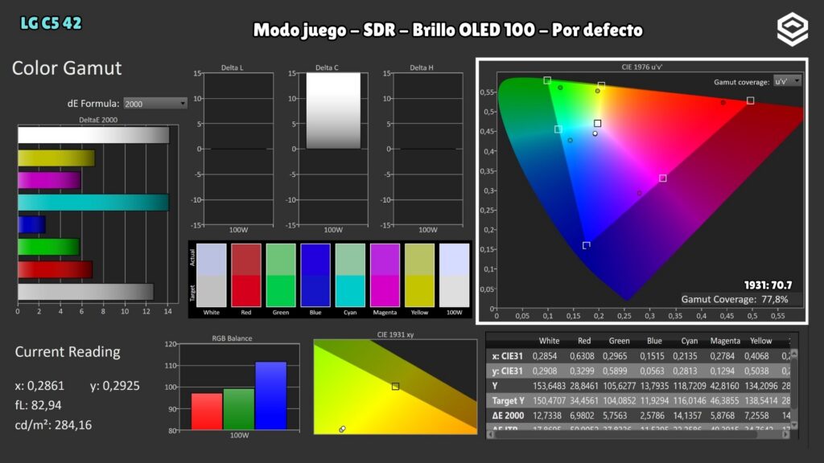This screenshot has width=824, height=463.
Task: Click the 'y: 0,2925' reading
Action: (x=114, y=386)
